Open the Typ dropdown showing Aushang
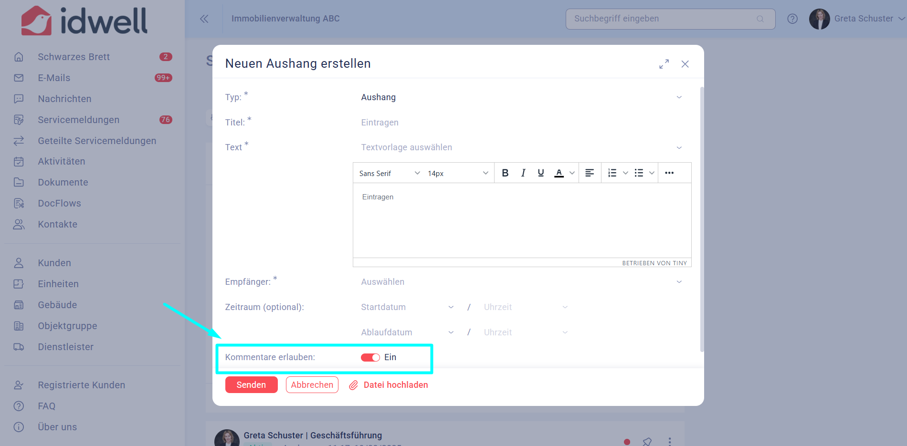907x446 pixels. pyautogui.click(x=521, y=97)
